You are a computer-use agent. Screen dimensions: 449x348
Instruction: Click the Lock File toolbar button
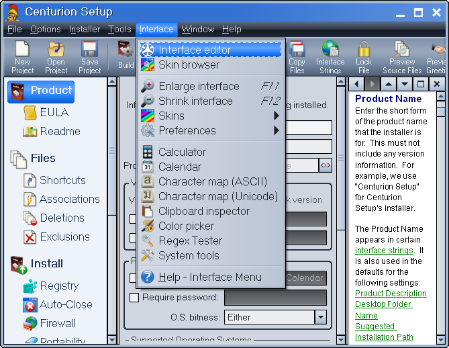click(364, 57)
